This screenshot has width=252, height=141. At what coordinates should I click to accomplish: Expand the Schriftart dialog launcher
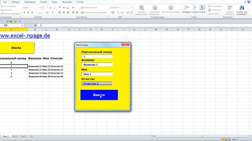pyautogui.click(x=56, y=17)
